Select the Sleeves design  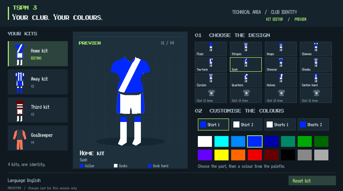click(x=316, y=49)
